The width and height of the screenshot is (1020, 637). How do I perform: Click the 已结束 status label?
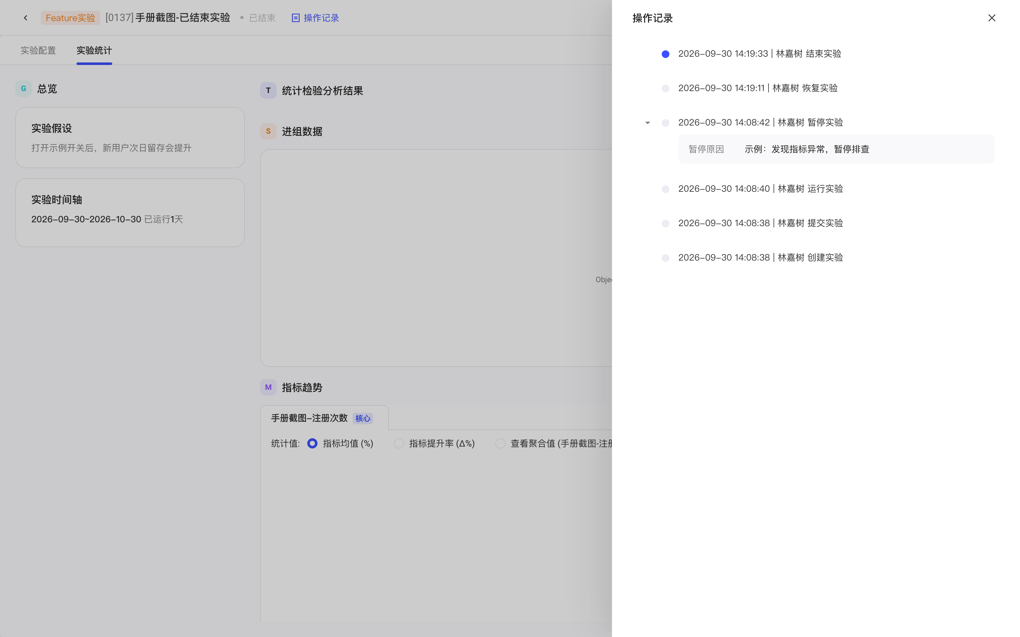(262, 18)
